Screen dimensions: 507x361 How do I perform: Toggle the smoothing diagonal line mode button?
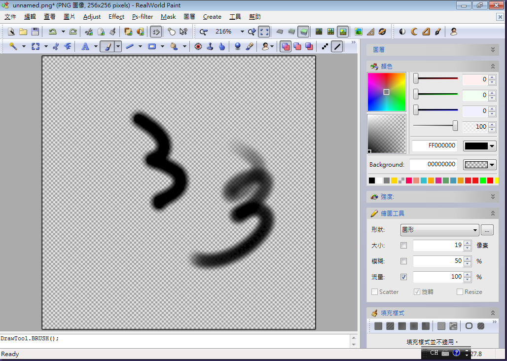[x=337, y=46]
